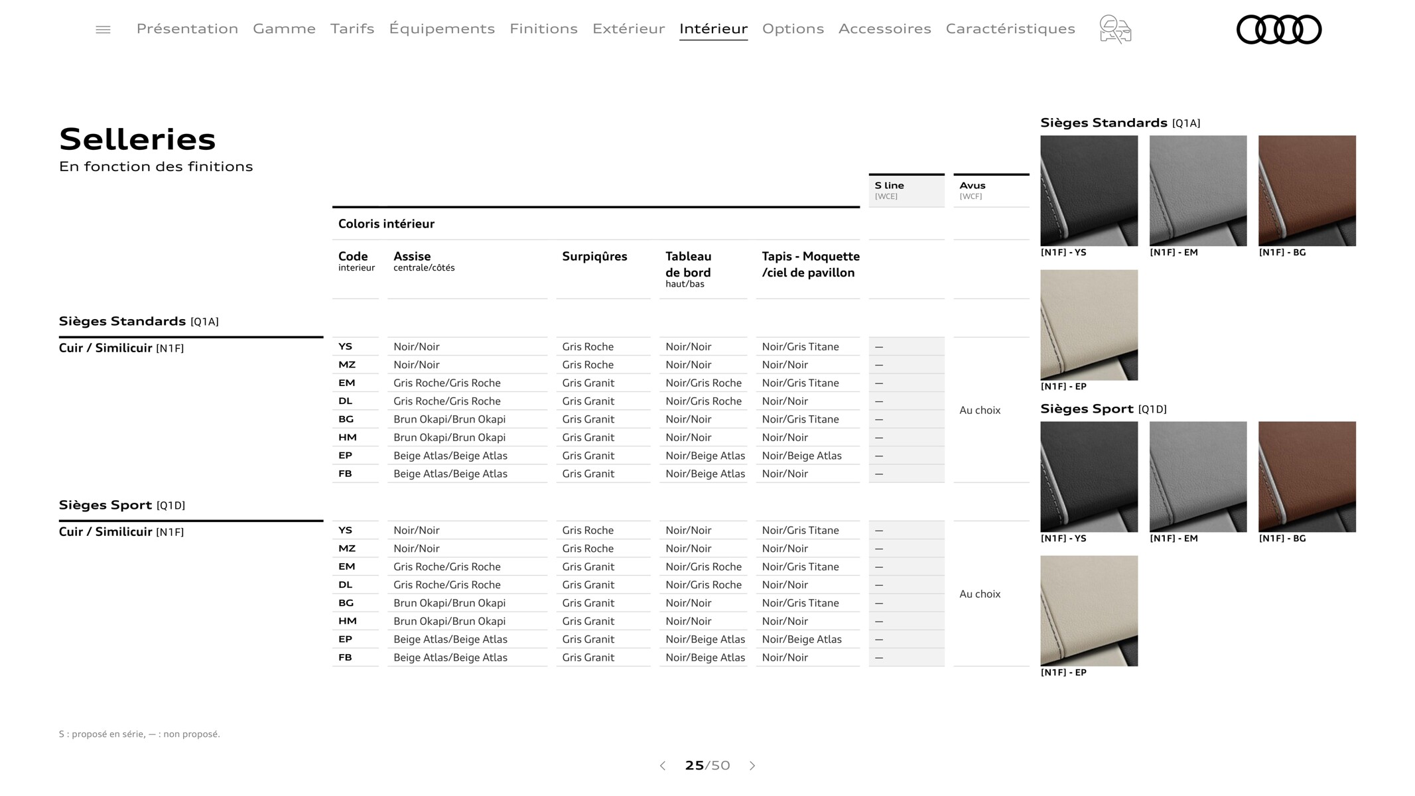Select Sièges Standards brown BG leather swatch
This screenshot has height=796, width=1415.
1307,191
